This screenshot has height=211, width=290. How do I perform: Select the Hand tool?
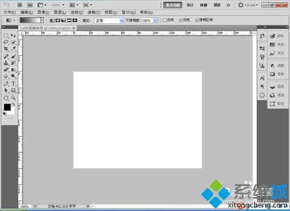6,98
